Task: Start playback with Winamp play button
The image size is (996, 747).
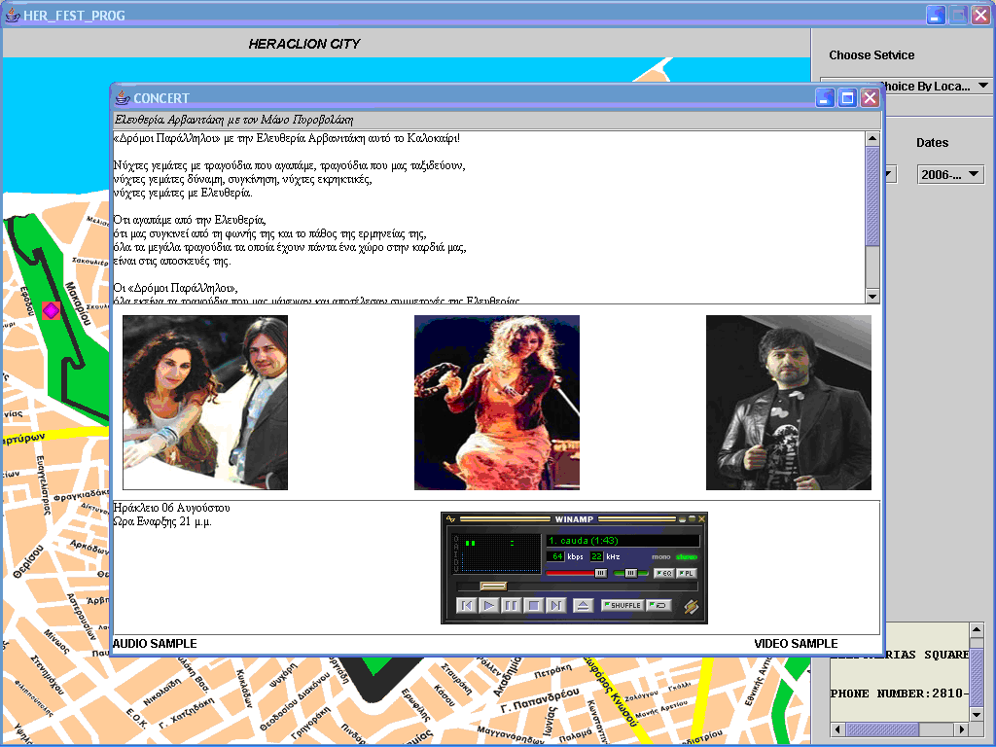Action: pos(489,605)
